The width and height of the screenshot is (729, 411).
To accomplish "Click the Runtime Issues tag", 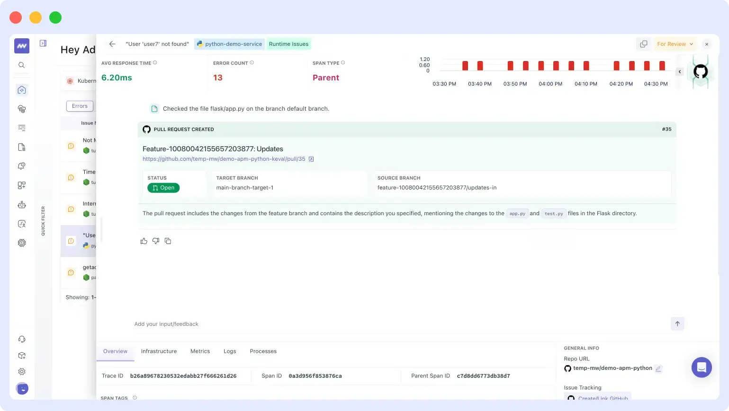I will coord(288,44).
